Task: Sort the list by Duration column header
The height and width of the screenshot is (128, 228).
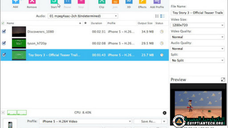Action: (96, 23)
